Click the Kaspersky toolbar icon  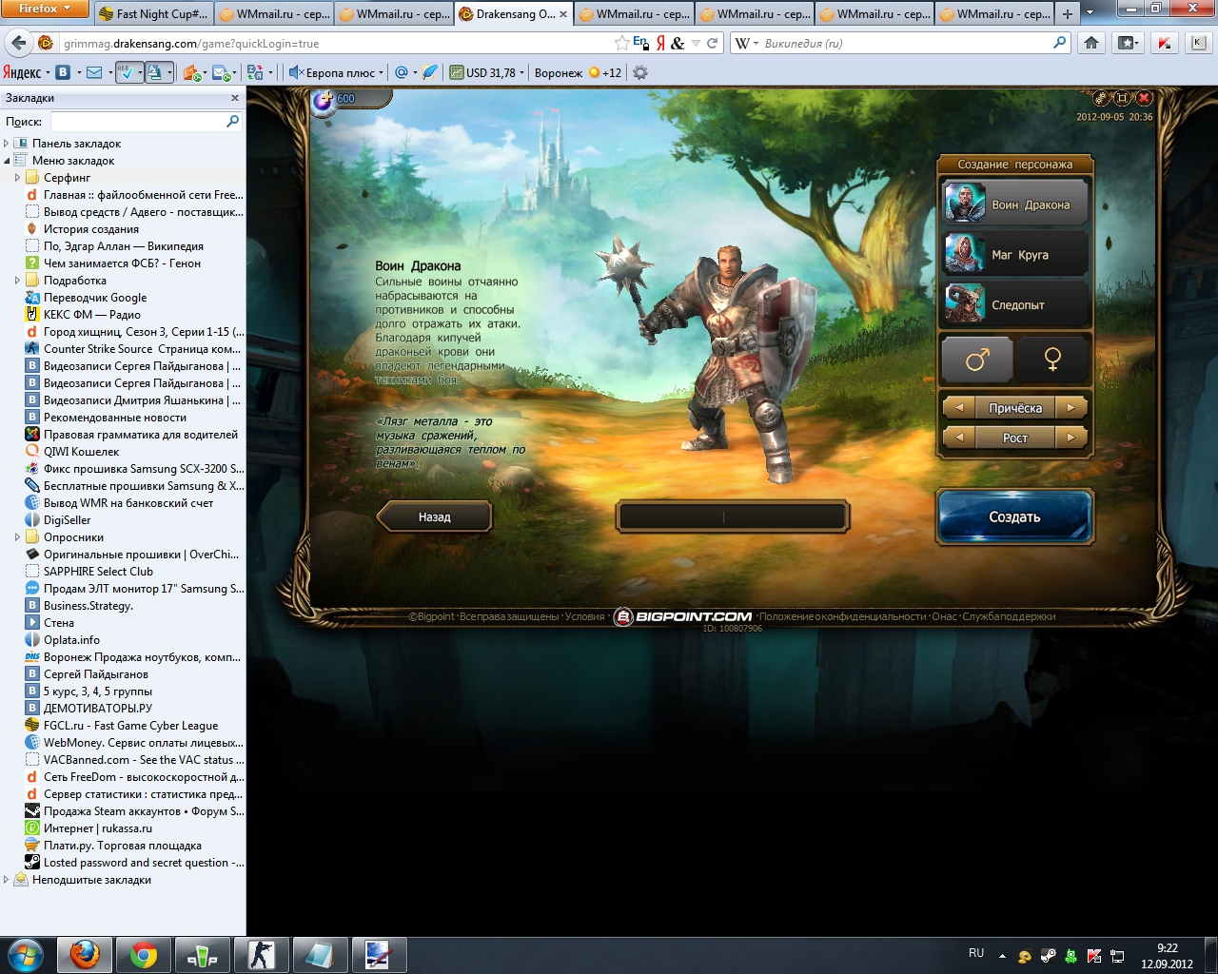pos(1164,43)
